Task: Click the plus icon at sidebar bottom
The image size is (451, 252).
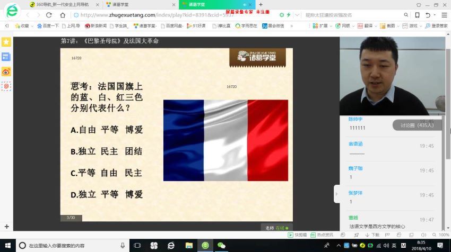Action: coord(6,227)
